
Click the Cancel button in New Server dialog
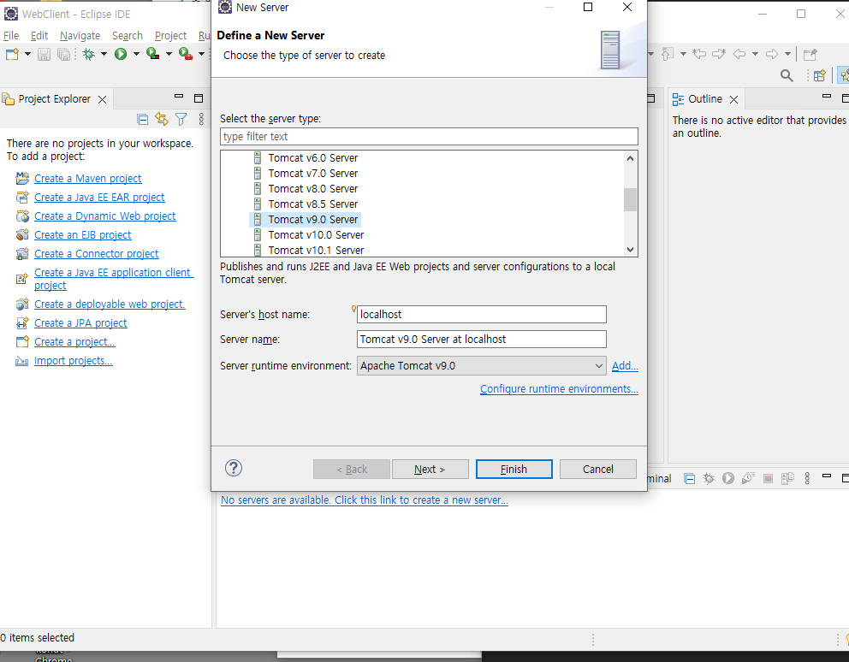click(x=597, y=470)
